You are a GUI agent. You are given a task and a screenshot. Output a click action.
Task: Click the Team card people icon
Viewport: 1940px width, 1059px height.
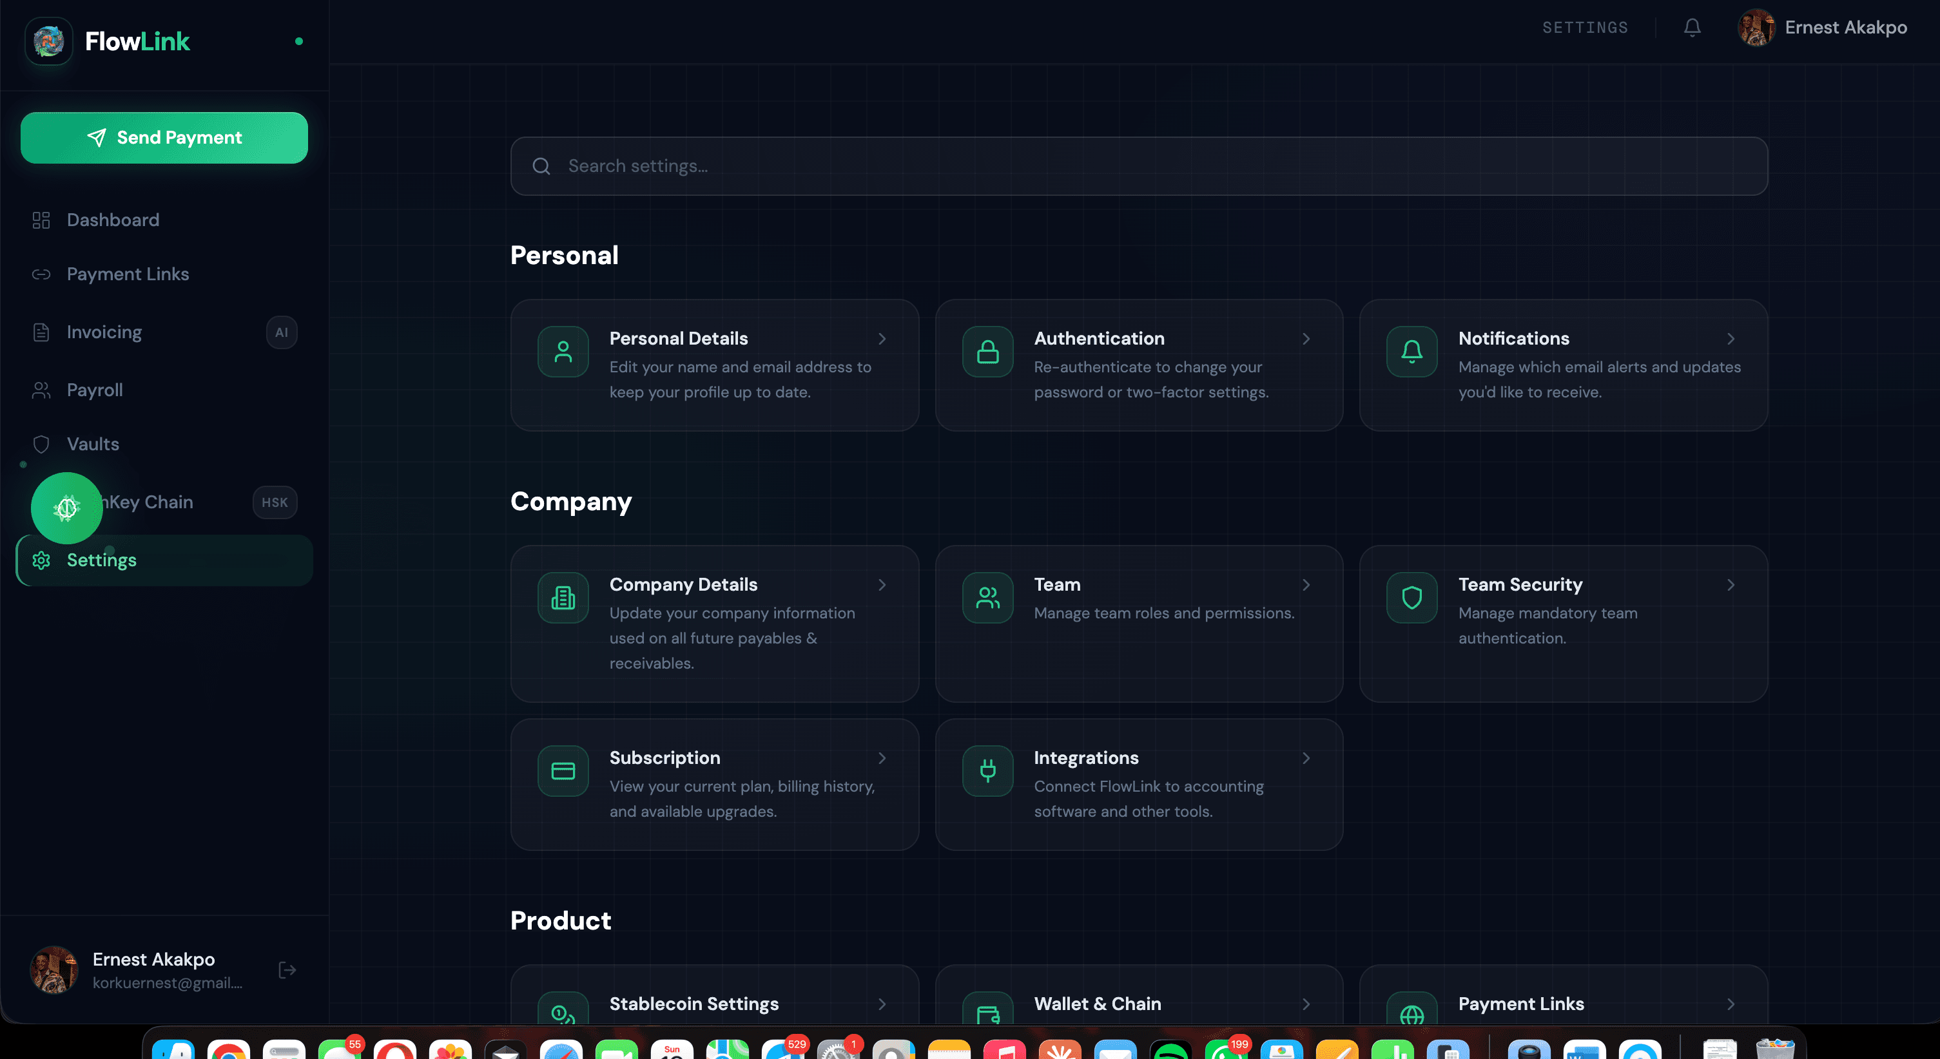(x=987, y=598)
